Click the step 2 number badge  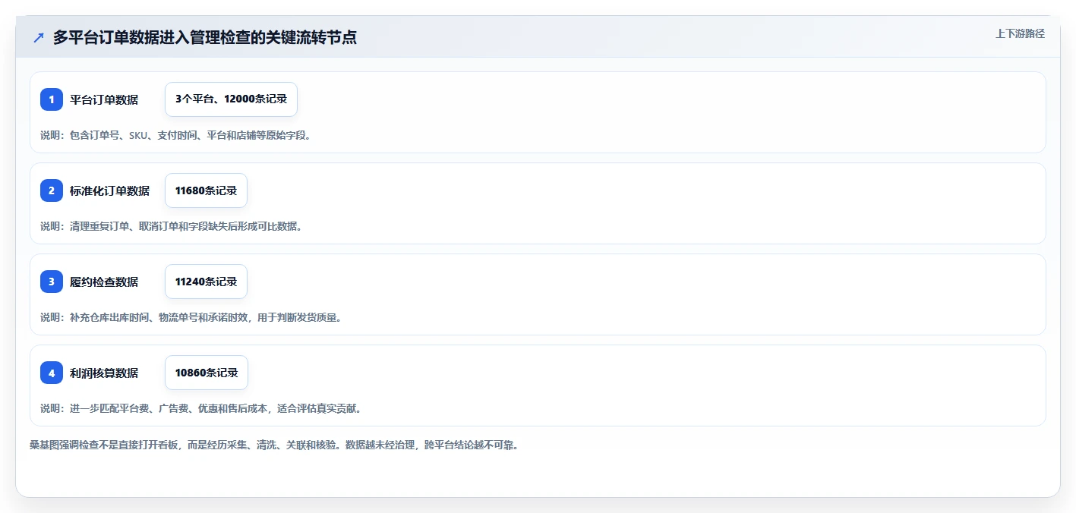(x=52, y=190)
